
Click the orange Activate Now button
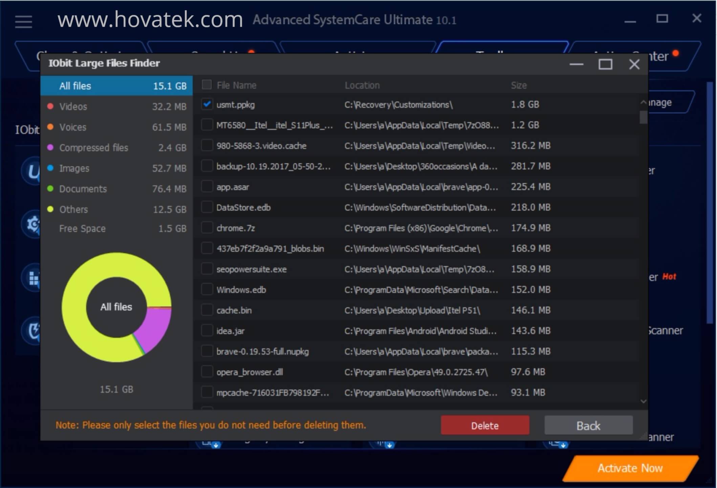(630, 468)
